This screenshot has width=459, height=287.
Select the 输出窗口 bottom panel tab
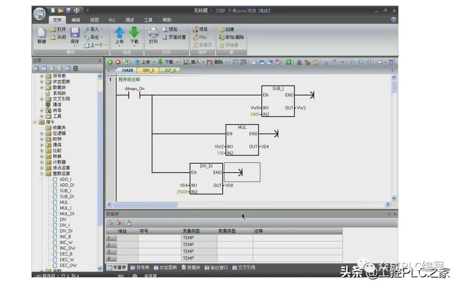tap(216, 268)
